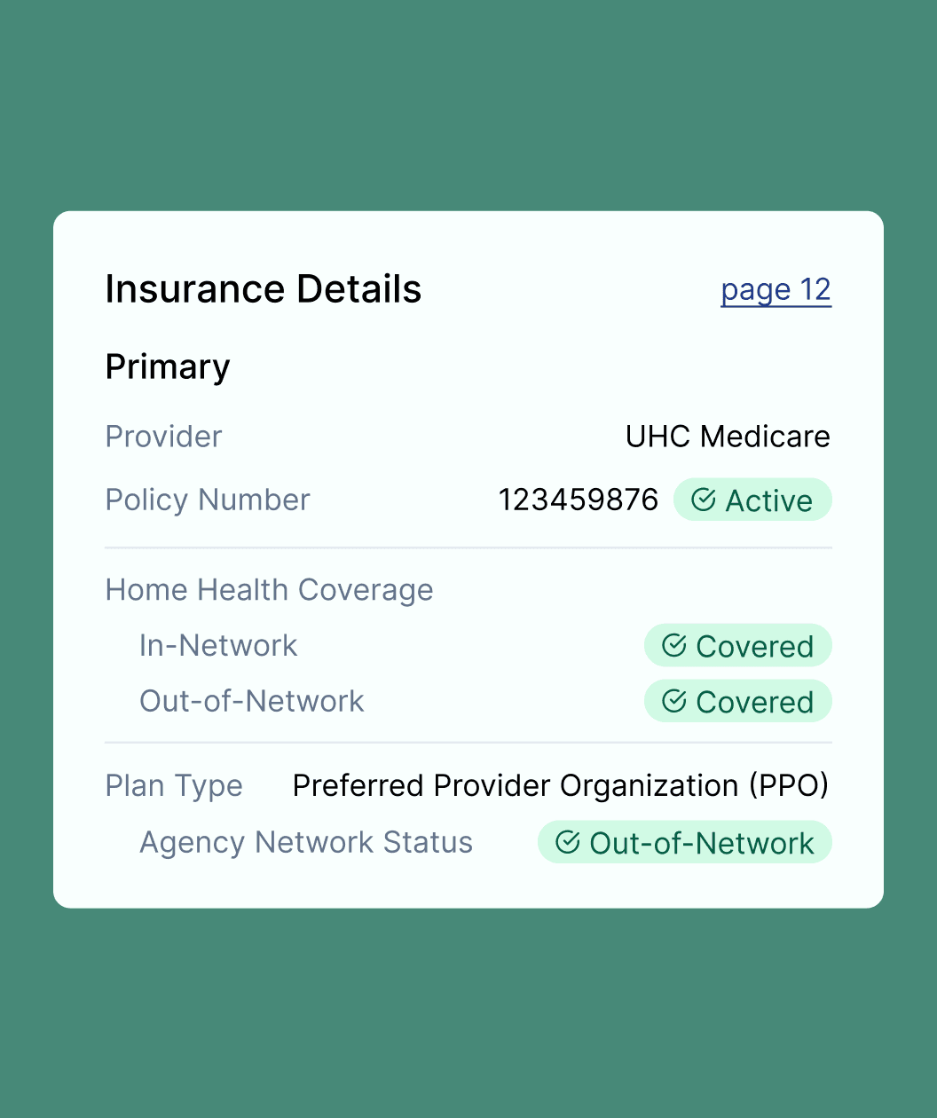Expand the Home Health Coverage section

[269, 589]
